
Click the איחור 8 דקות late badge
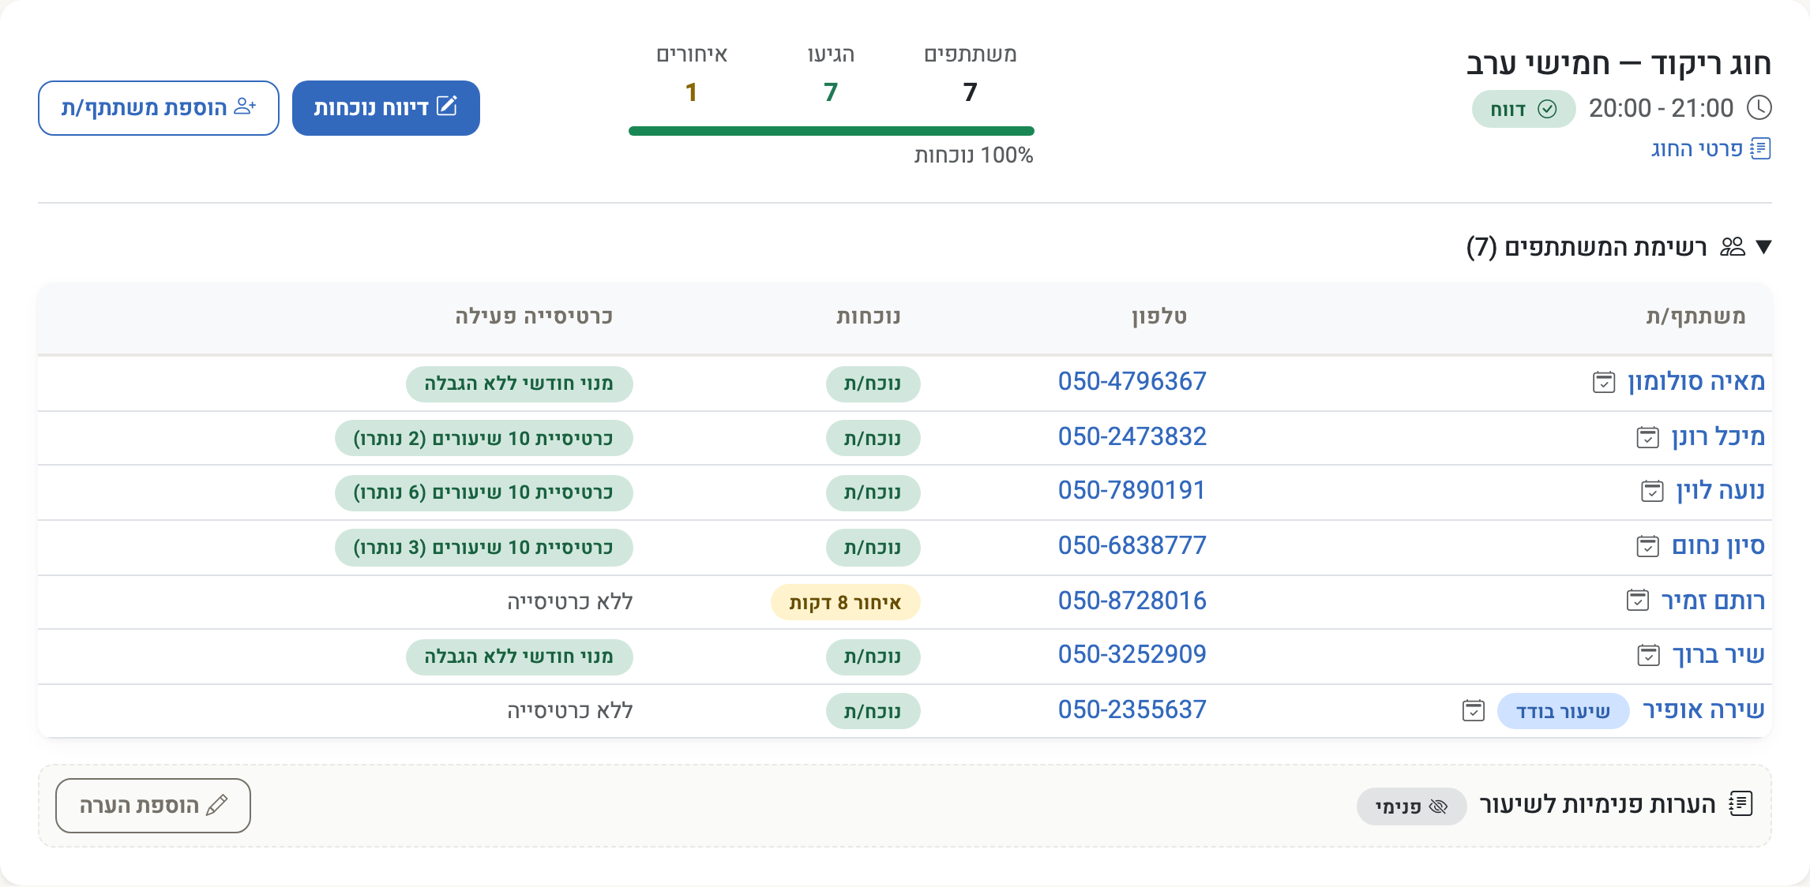[845, 603]
